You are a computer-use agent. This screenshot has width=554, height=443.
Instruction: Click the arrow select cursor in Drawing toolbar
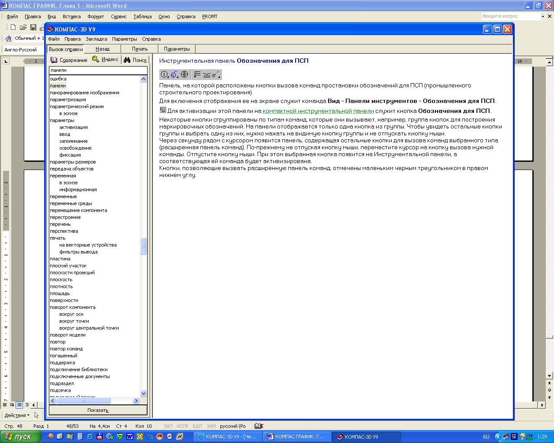click(x=37, y=415)
